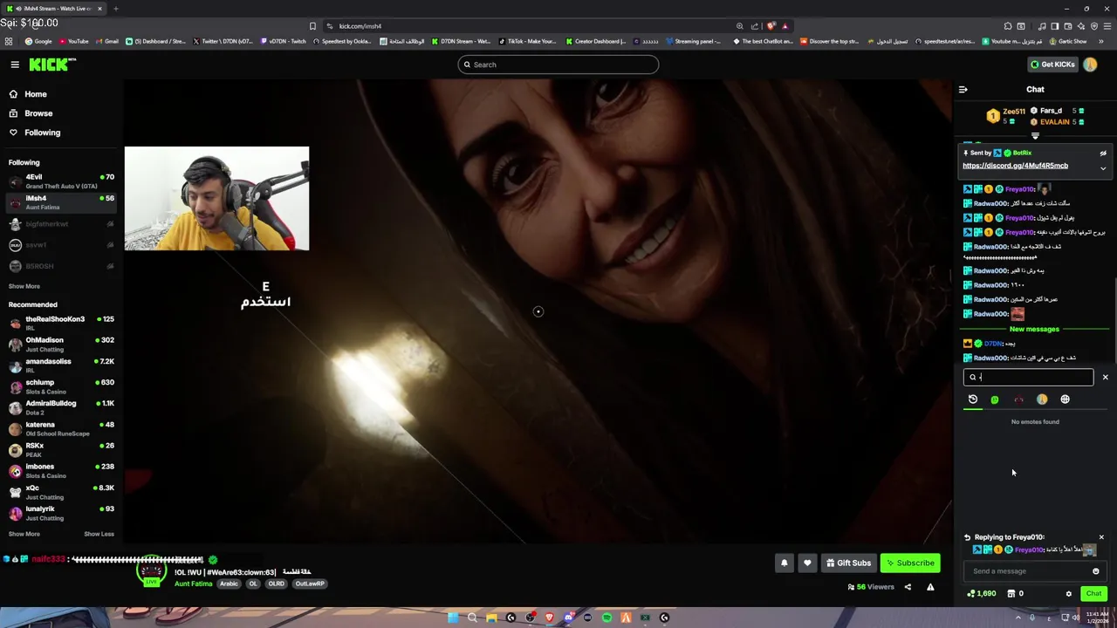Click the OutLawRP tag

[310, 584]
